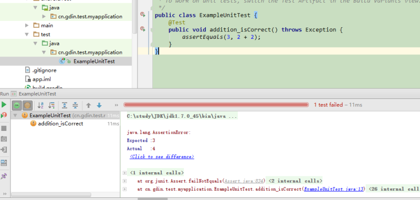Click the ExampleUnitTest class icon in project tree
Screen dimensions: 420x200
62,61
